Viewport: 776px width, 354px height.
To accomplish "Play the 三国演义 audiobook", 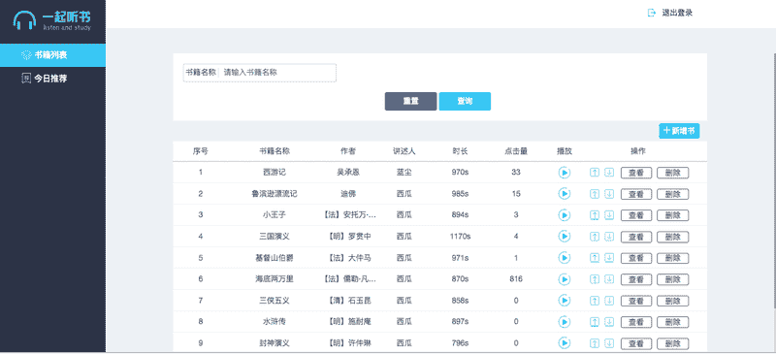I will [x=565, y=237].
